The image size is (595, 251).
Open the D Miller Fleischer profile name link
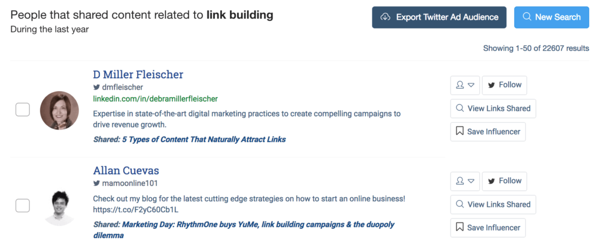tap(138, 75)
